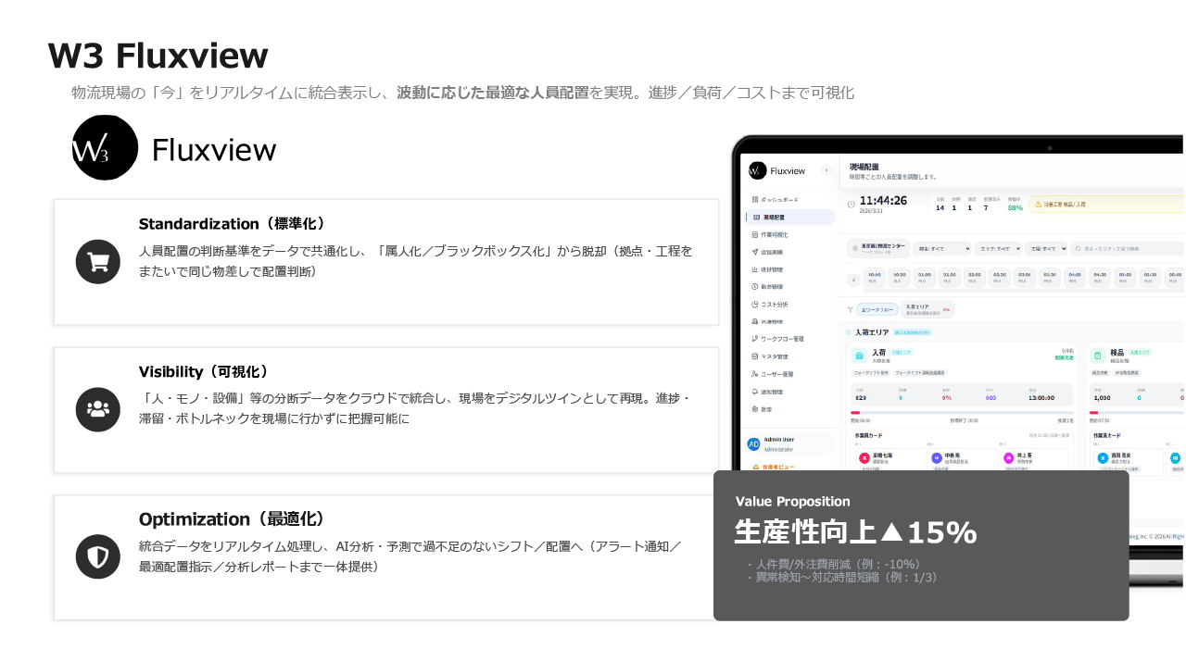The image size is (1186, 649).
Task: Open 設定 gear item in sidebar
Action: pos(790,408)
